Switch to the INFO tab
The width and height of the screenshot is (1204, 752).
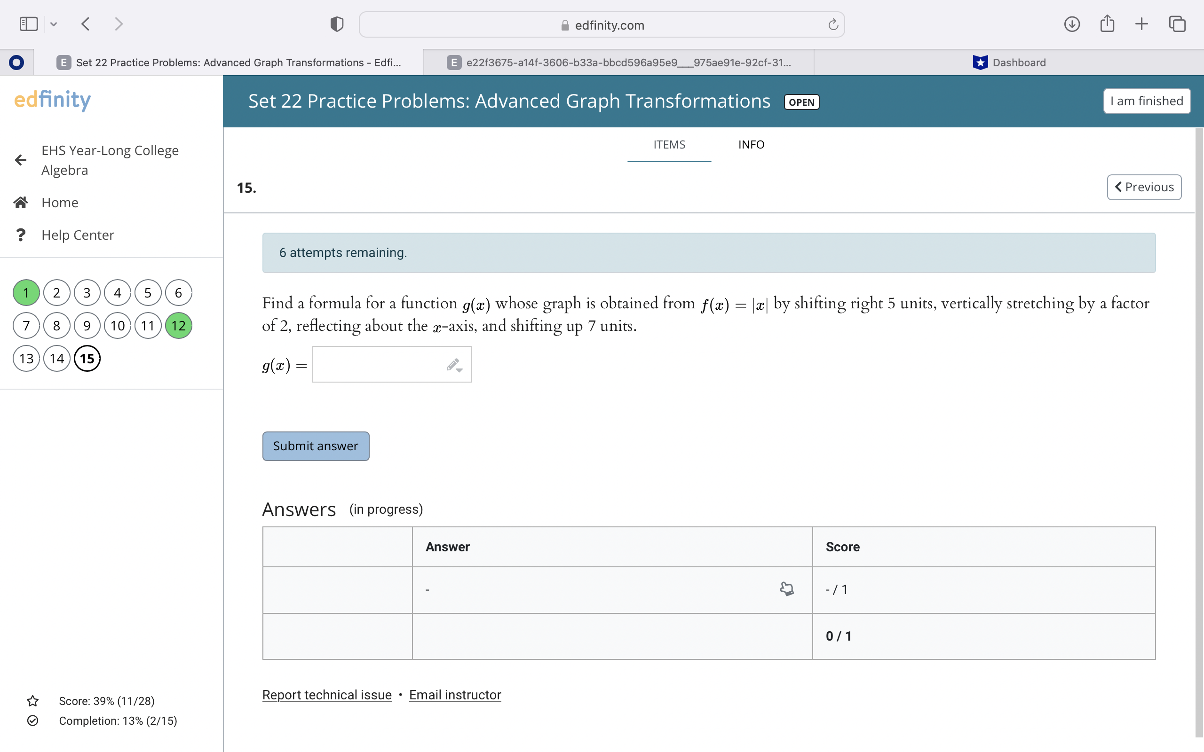751,145
